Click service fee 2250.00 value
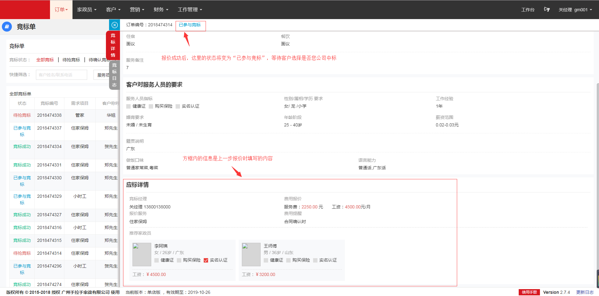This screenshot has height=296, width=599. 309,207
